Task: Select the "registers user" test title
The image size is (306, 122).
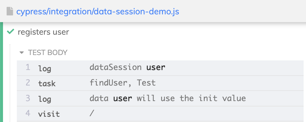Action: (43, 32)
